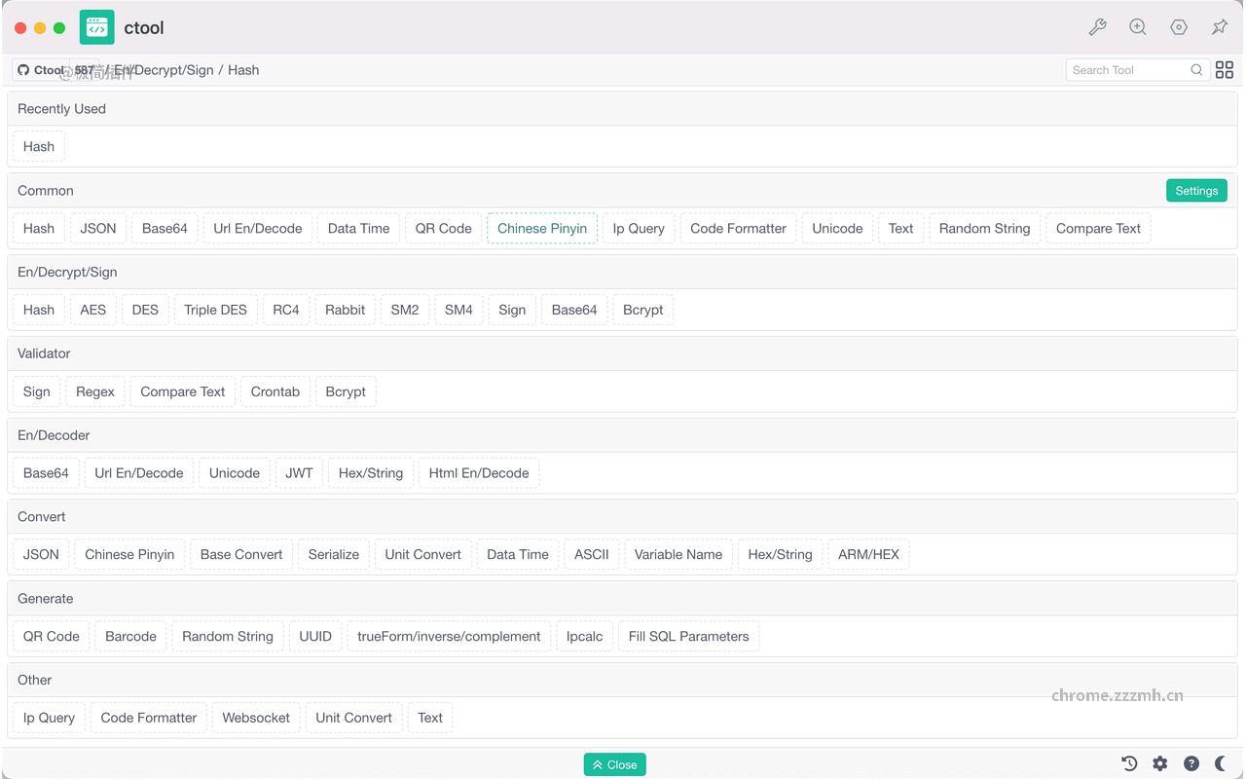The width and height of the screenshot is (1246, 779).
Task: Click the hexagon settings icon in title bar
Action: click(x=1179, y=27)
